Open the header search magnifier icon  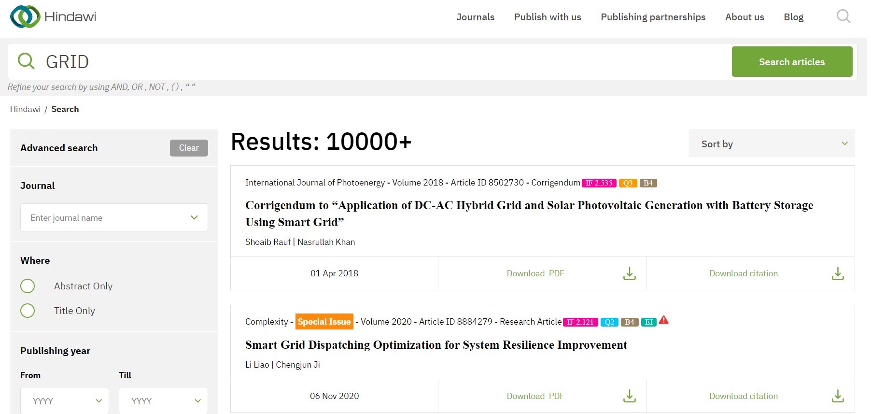(x=843, y=17)
